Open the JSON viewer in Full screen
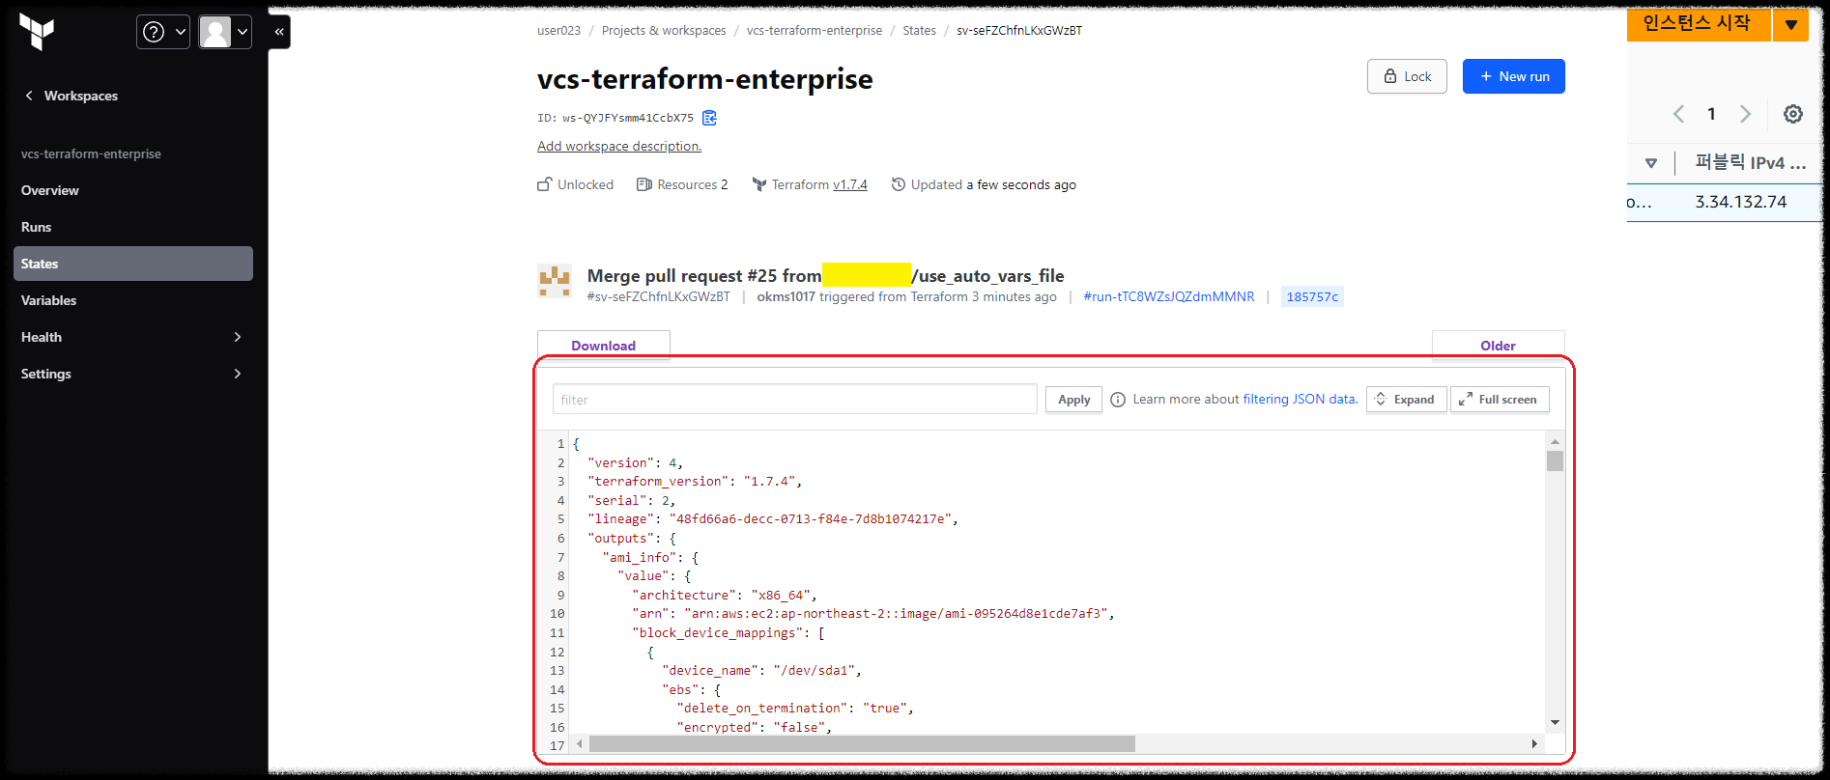Screen dimensions: 1830x780 click(1500, 400)
